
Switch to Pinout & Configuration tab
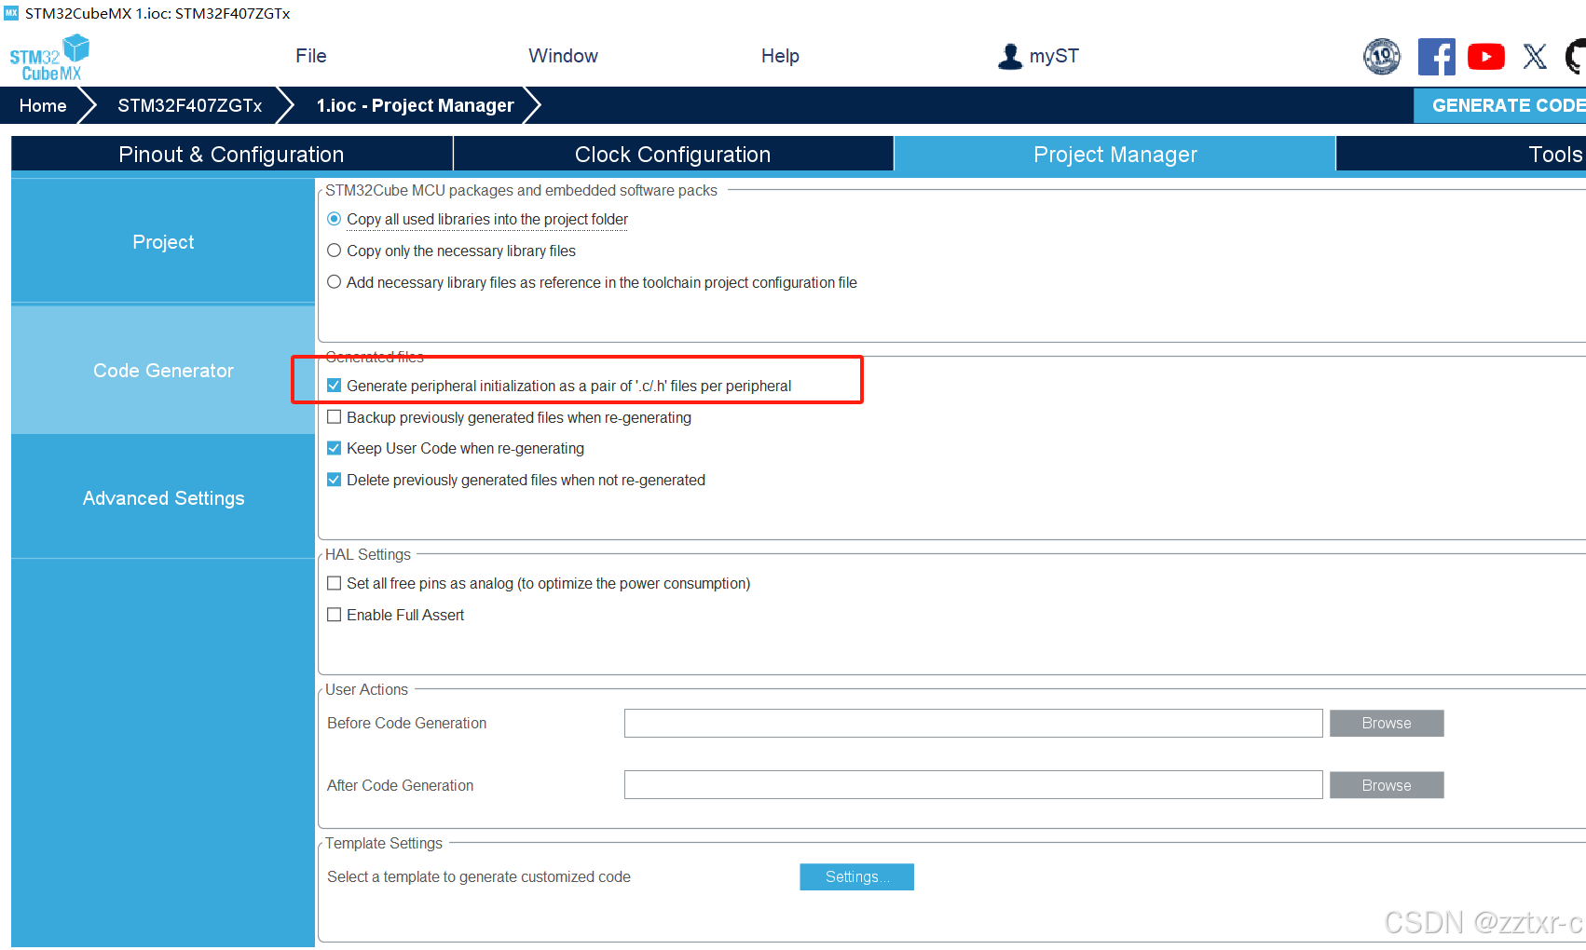coord(232,154)
